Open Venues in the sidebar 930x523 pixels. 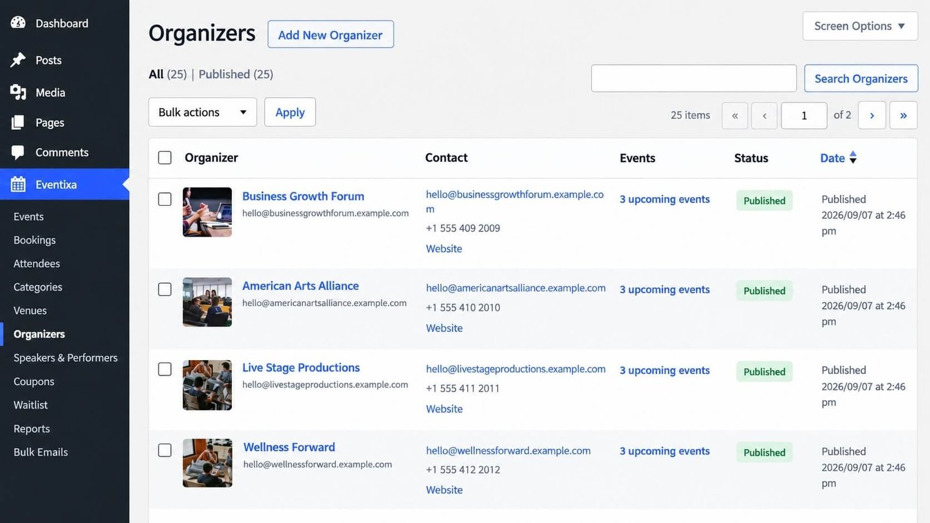coord(30,310)
